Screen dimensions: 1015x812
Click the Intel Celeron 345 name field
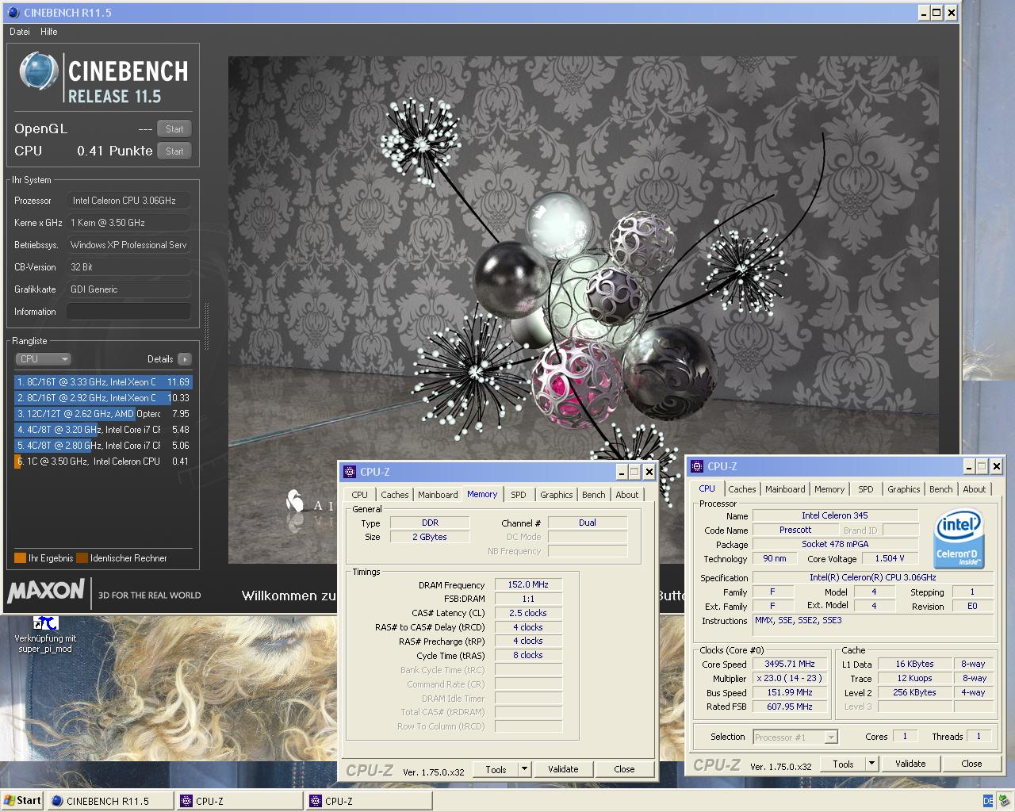coord(834,515)
